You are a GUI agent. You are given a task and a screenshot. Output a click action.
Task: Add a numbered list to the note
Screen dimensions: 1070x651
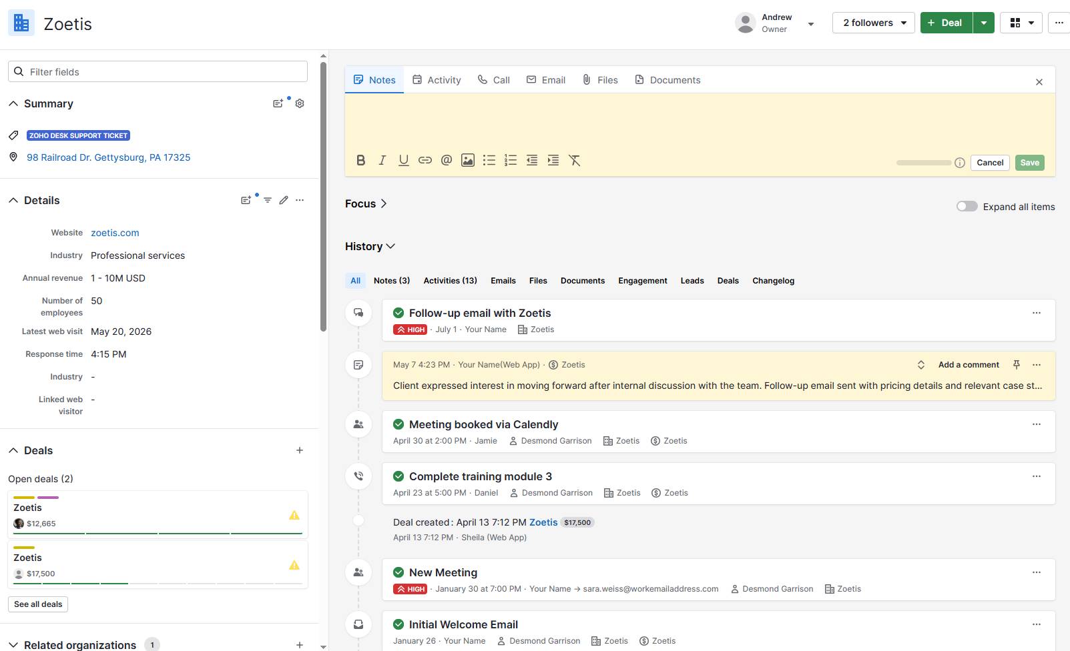[x=511, y=160]
